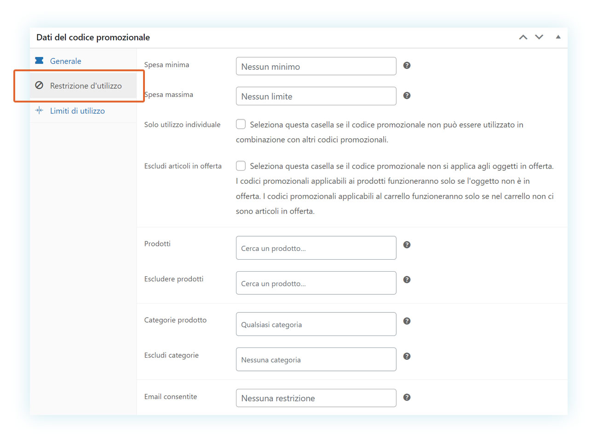The image size is (598, 444).
Task: Show help for Categorie prodotto
Action: (407, 321)
